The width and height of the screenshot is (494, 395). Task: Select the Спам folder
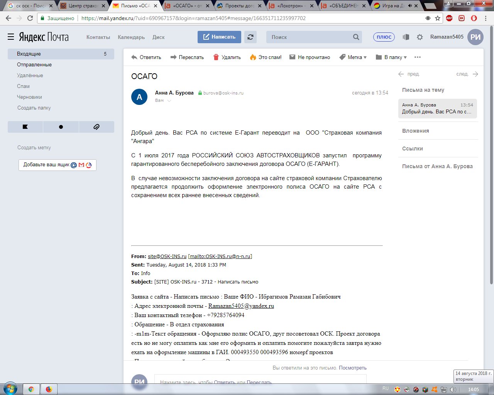[23, 86]
